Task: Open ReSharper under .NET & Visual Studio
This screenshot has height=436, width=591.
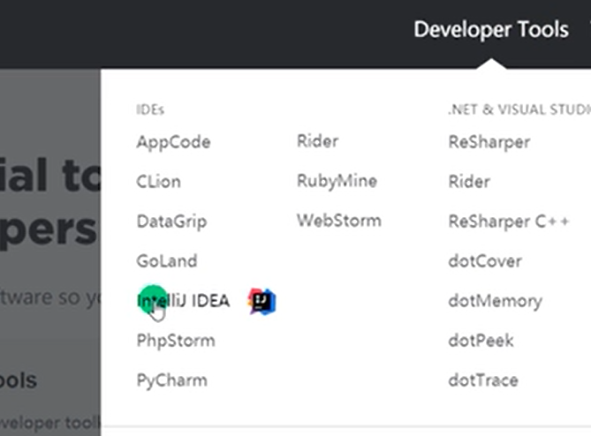Action: [489, 142]
